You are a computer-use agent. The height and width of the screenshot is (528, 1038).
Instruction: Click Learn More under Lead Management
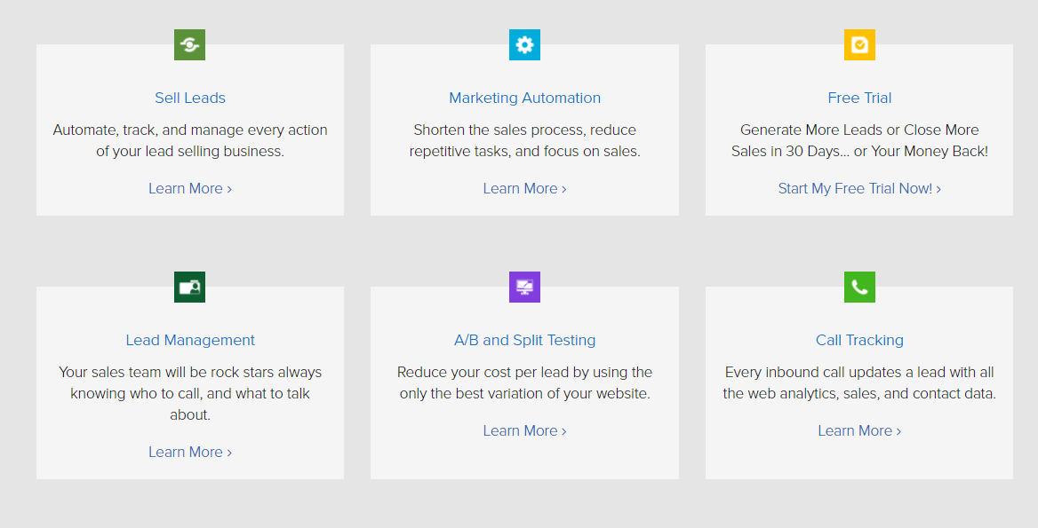pyautogui.click(x=189, y=452)
